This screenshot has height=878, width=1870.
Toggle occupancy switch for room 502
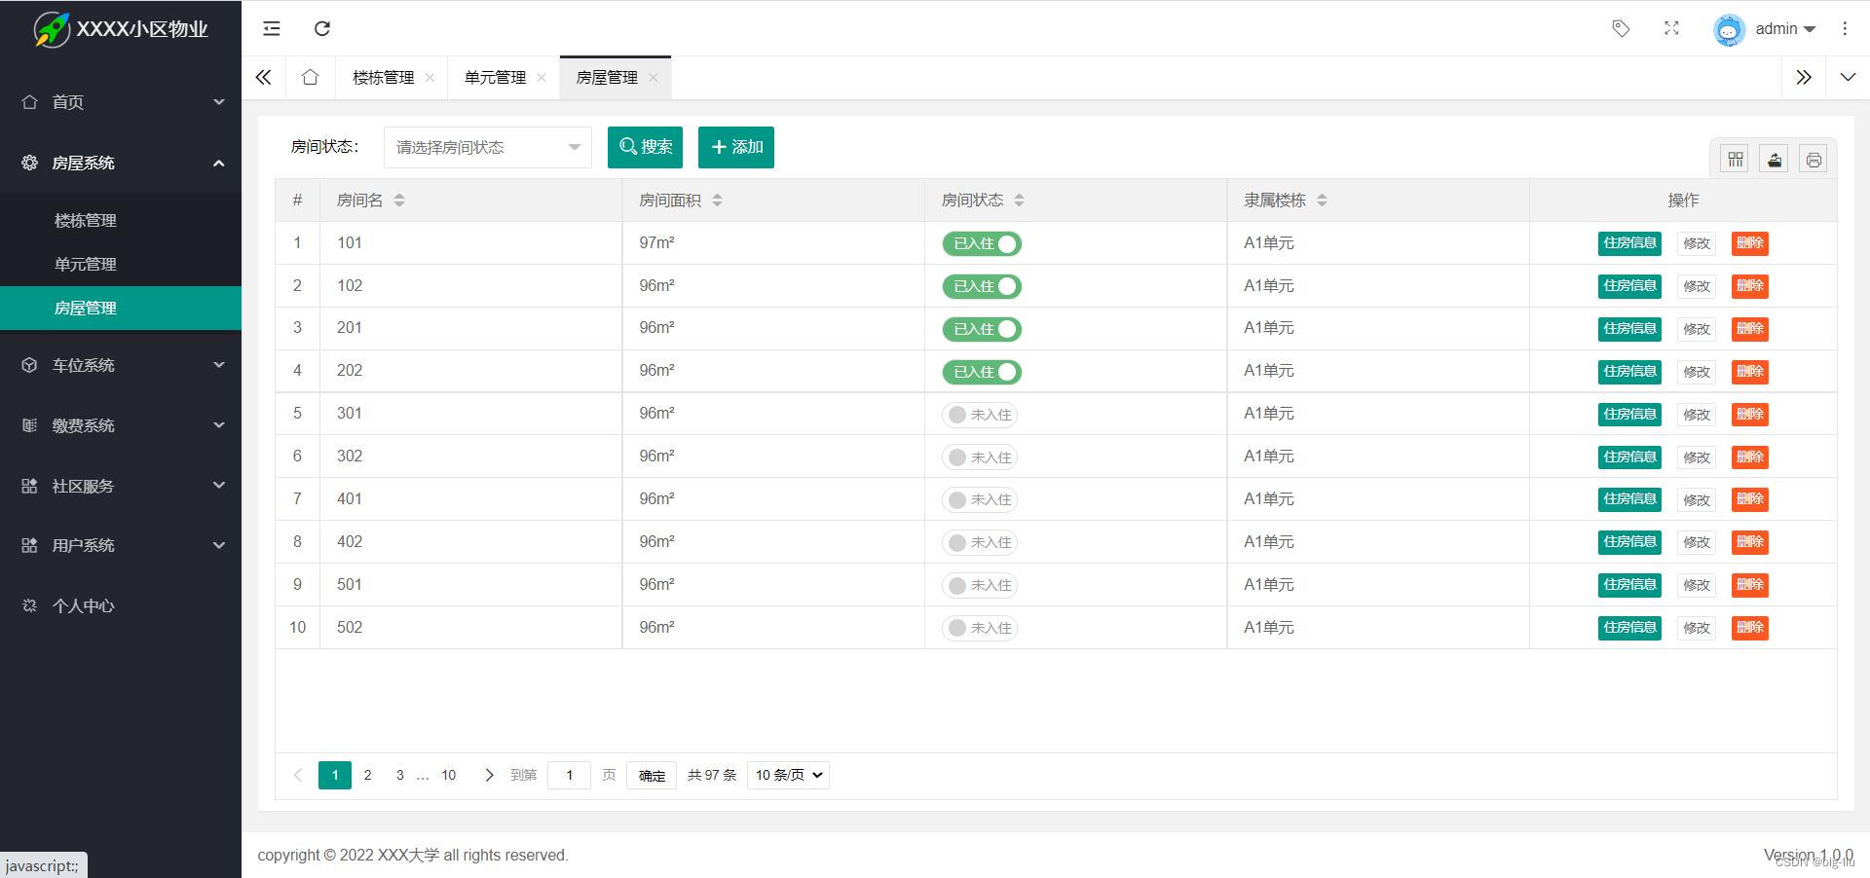[x=980, y=628]
